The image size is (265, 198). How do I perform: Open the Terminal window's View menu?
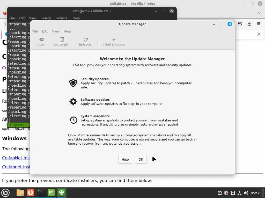[x=33, y=18]
